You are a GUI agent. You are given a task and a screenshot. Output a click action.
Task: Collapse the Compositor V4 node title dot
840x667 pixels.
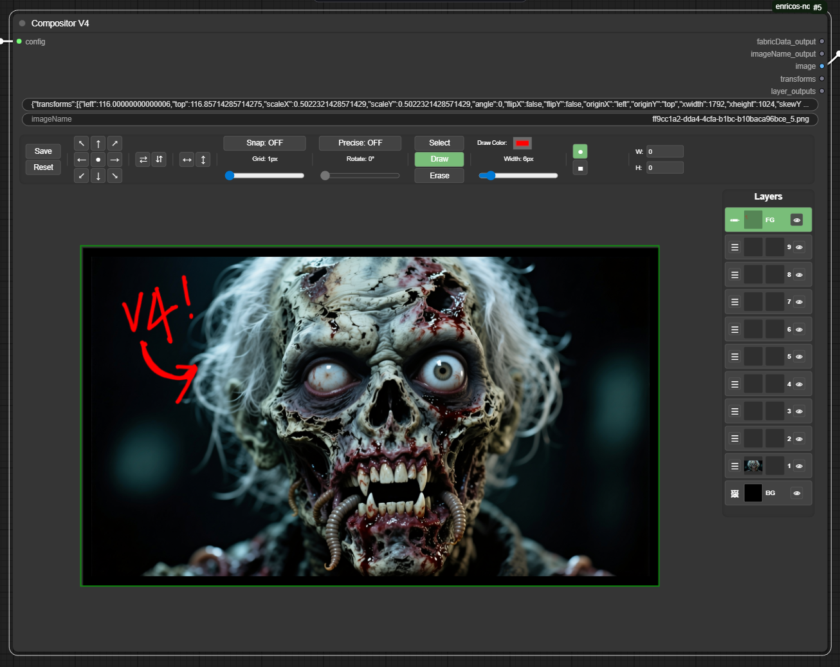[22, 23]
